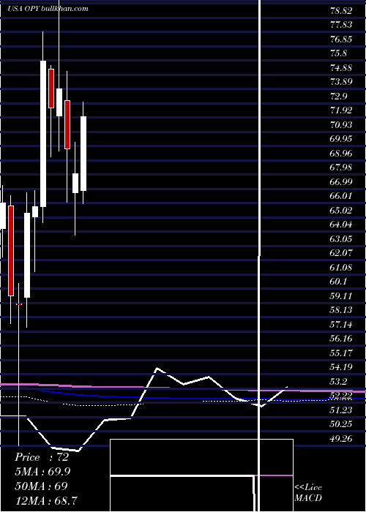Click the 60.1 price axis label
366x512 pixels.
[339, 281]
